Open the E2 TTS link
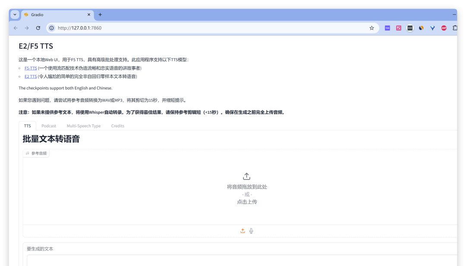This screenshot has width=466, height=266. coord(30,76)
